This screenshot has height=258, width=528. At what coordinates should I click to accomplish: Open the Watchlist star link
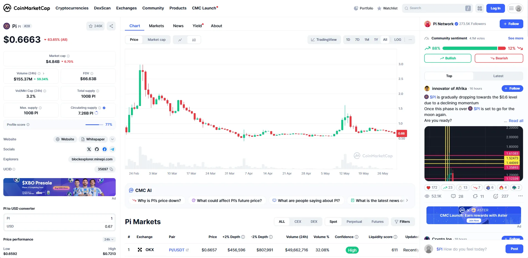pyautogui.click(x=387, y=8)
